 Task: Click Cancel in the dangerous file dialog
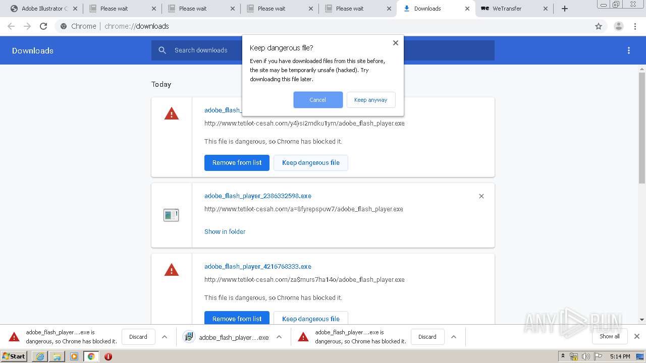318,100
